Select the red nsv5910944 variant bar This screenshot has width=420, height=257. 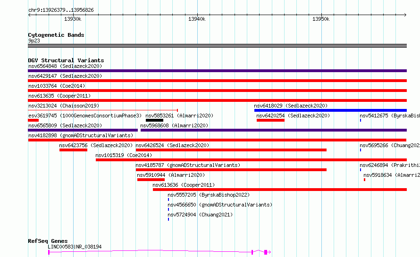pos(151,180)
